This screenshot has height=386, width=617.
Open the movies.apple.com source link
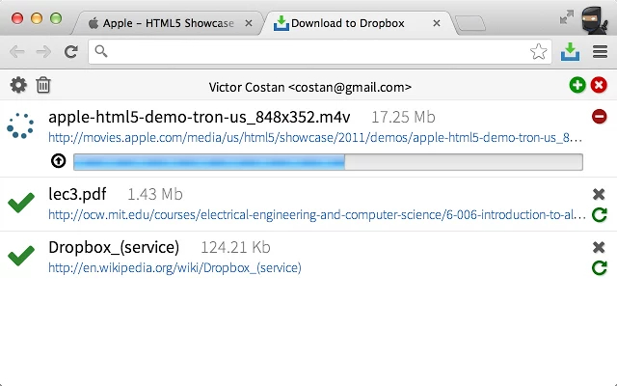pyautogui.click(x=315, y=137)
